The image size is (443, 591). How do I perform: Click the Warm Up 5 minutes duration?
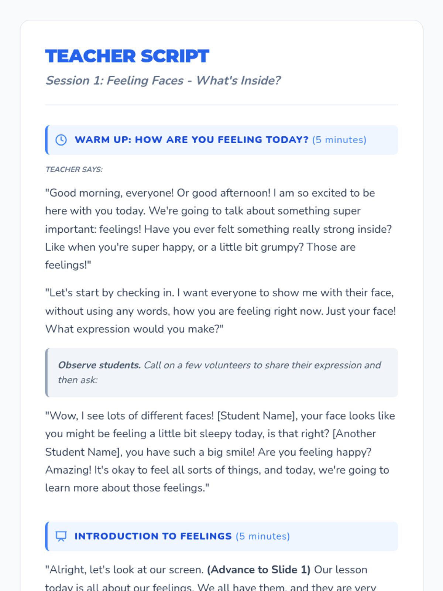coord(339,140)
